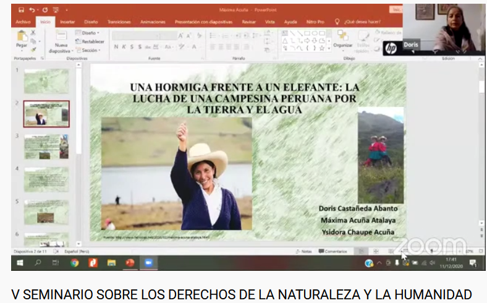Expand the Sección dropdown
The height and width of the screenshot is (303, 487).
click(x=89, y=50)
